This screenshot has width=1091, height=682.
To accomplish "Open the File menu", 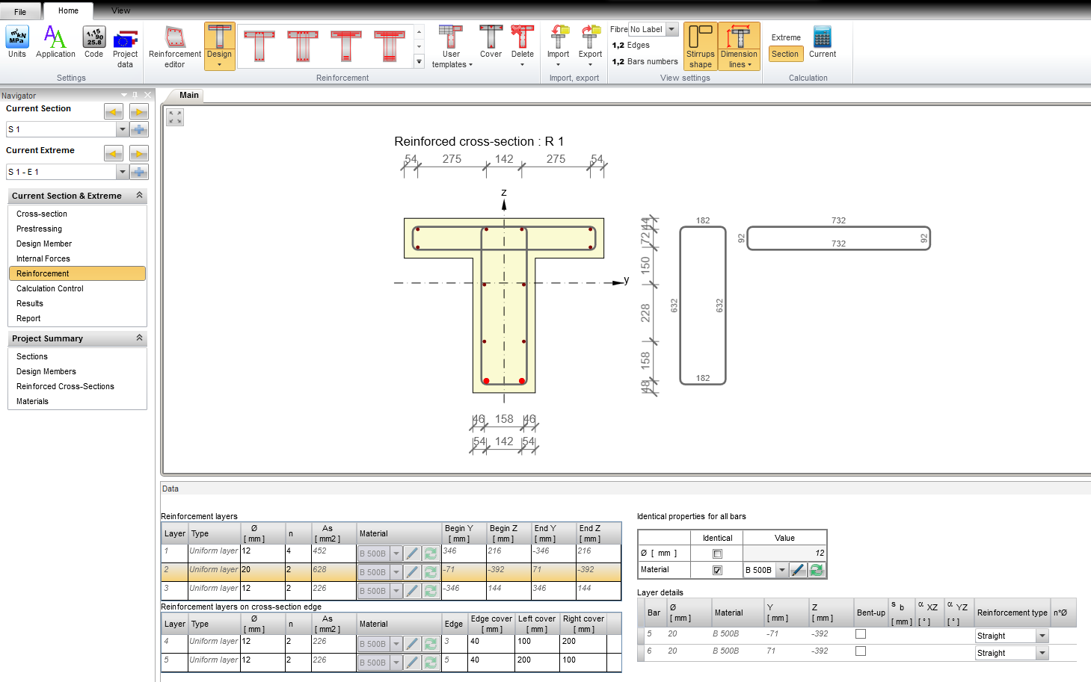I will 20,11.
